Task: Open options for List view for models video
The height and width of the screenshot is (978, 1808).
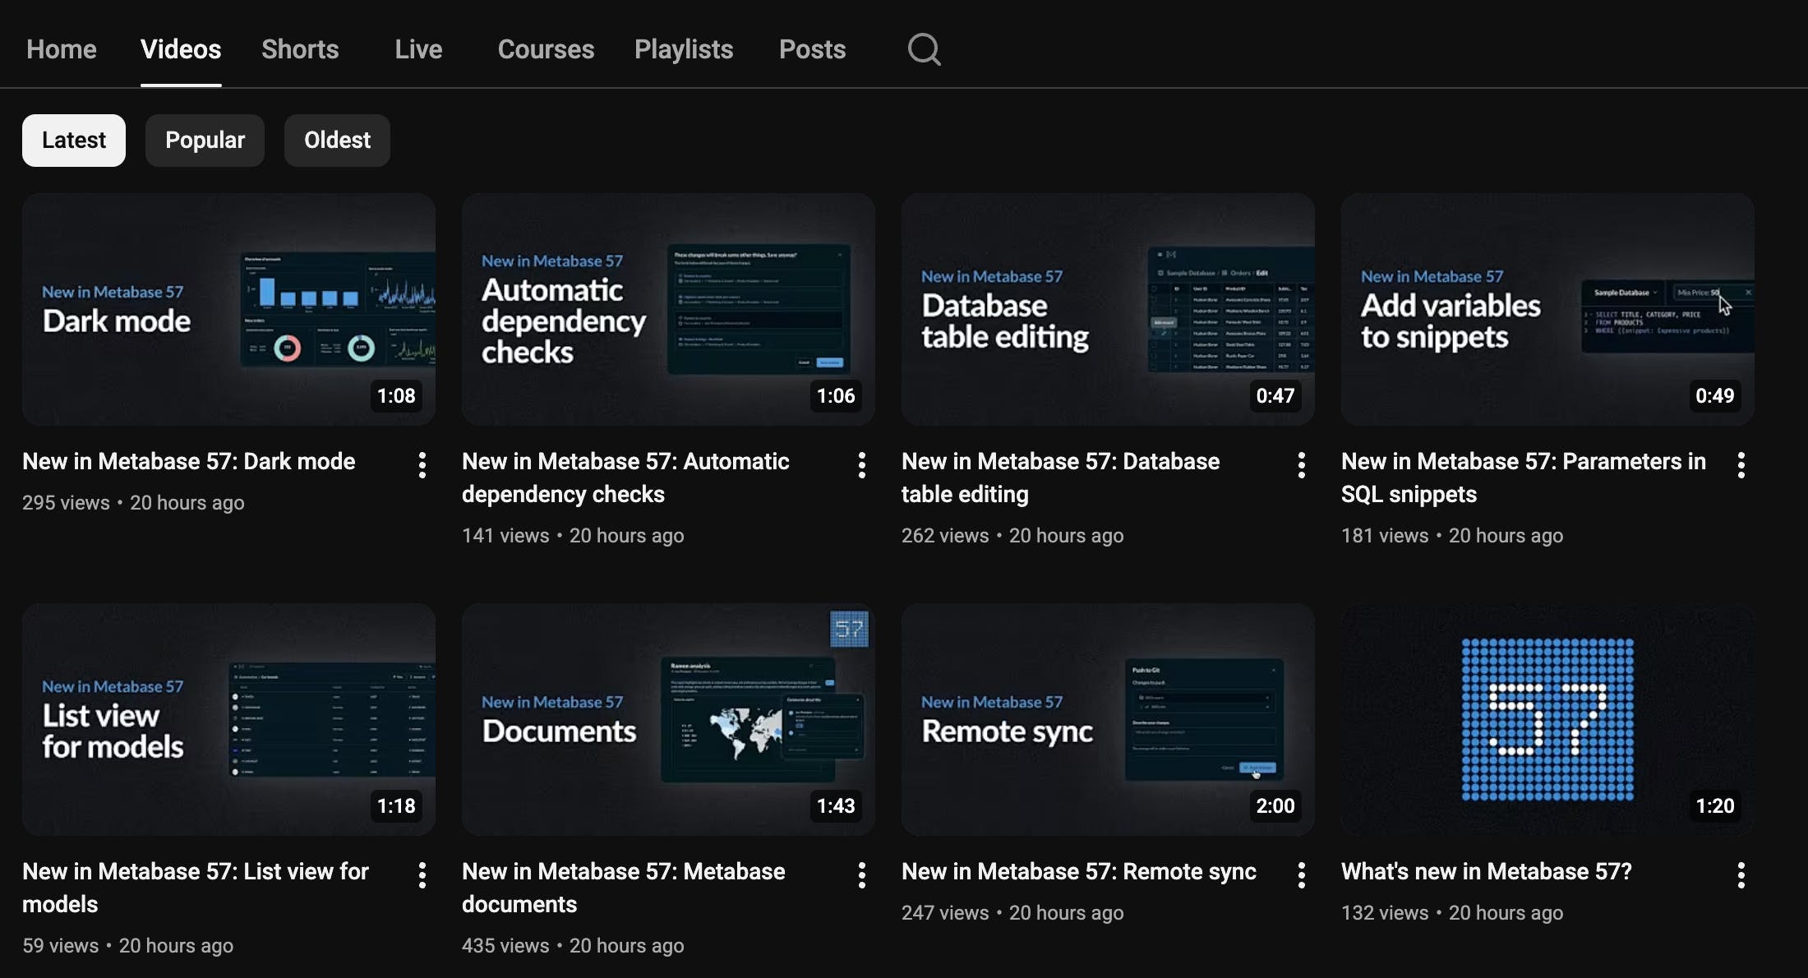Action: (422, 875)
